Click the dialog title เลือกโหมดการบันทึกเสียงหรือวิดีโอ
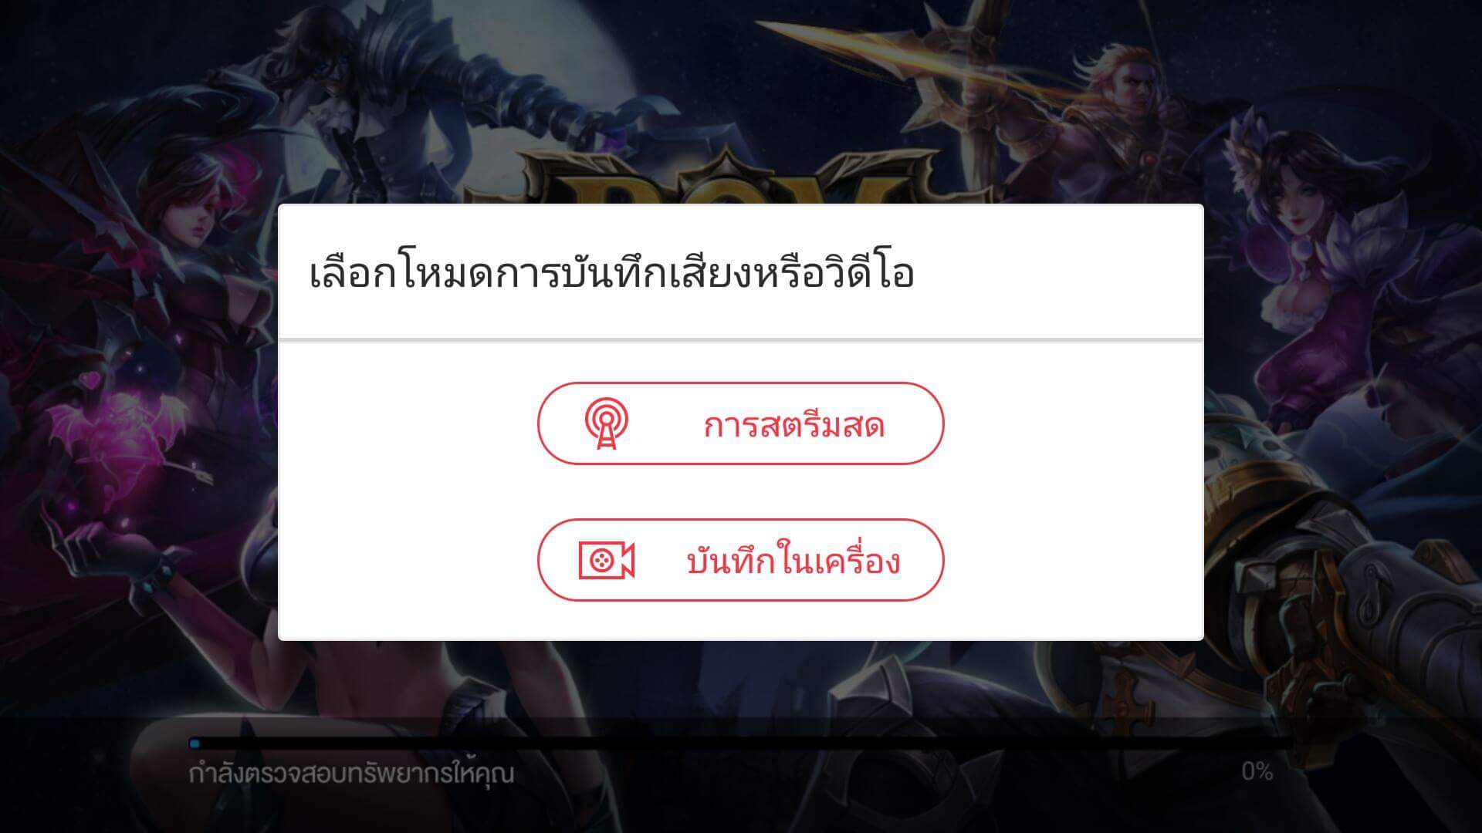This screenshot has height=833, width=1482. pyautogui.click(x=611, y=273)
